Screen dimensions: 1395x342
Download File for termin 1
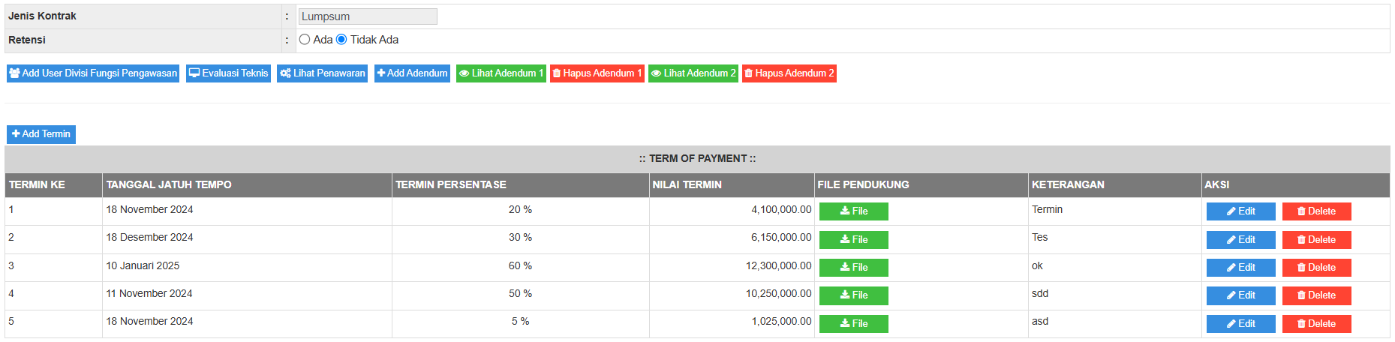(x=853, y=211)
